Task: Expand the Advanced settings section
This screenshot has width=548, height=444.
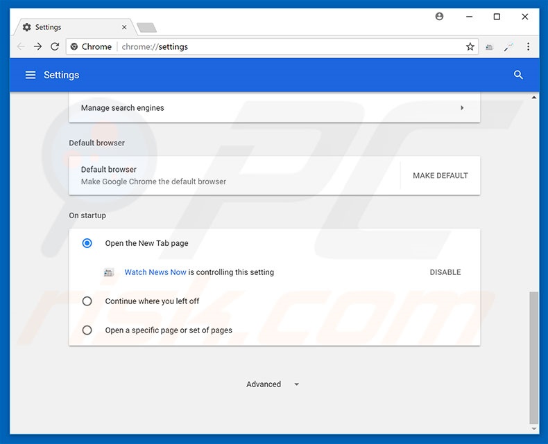Action: (x=273, y=384)
